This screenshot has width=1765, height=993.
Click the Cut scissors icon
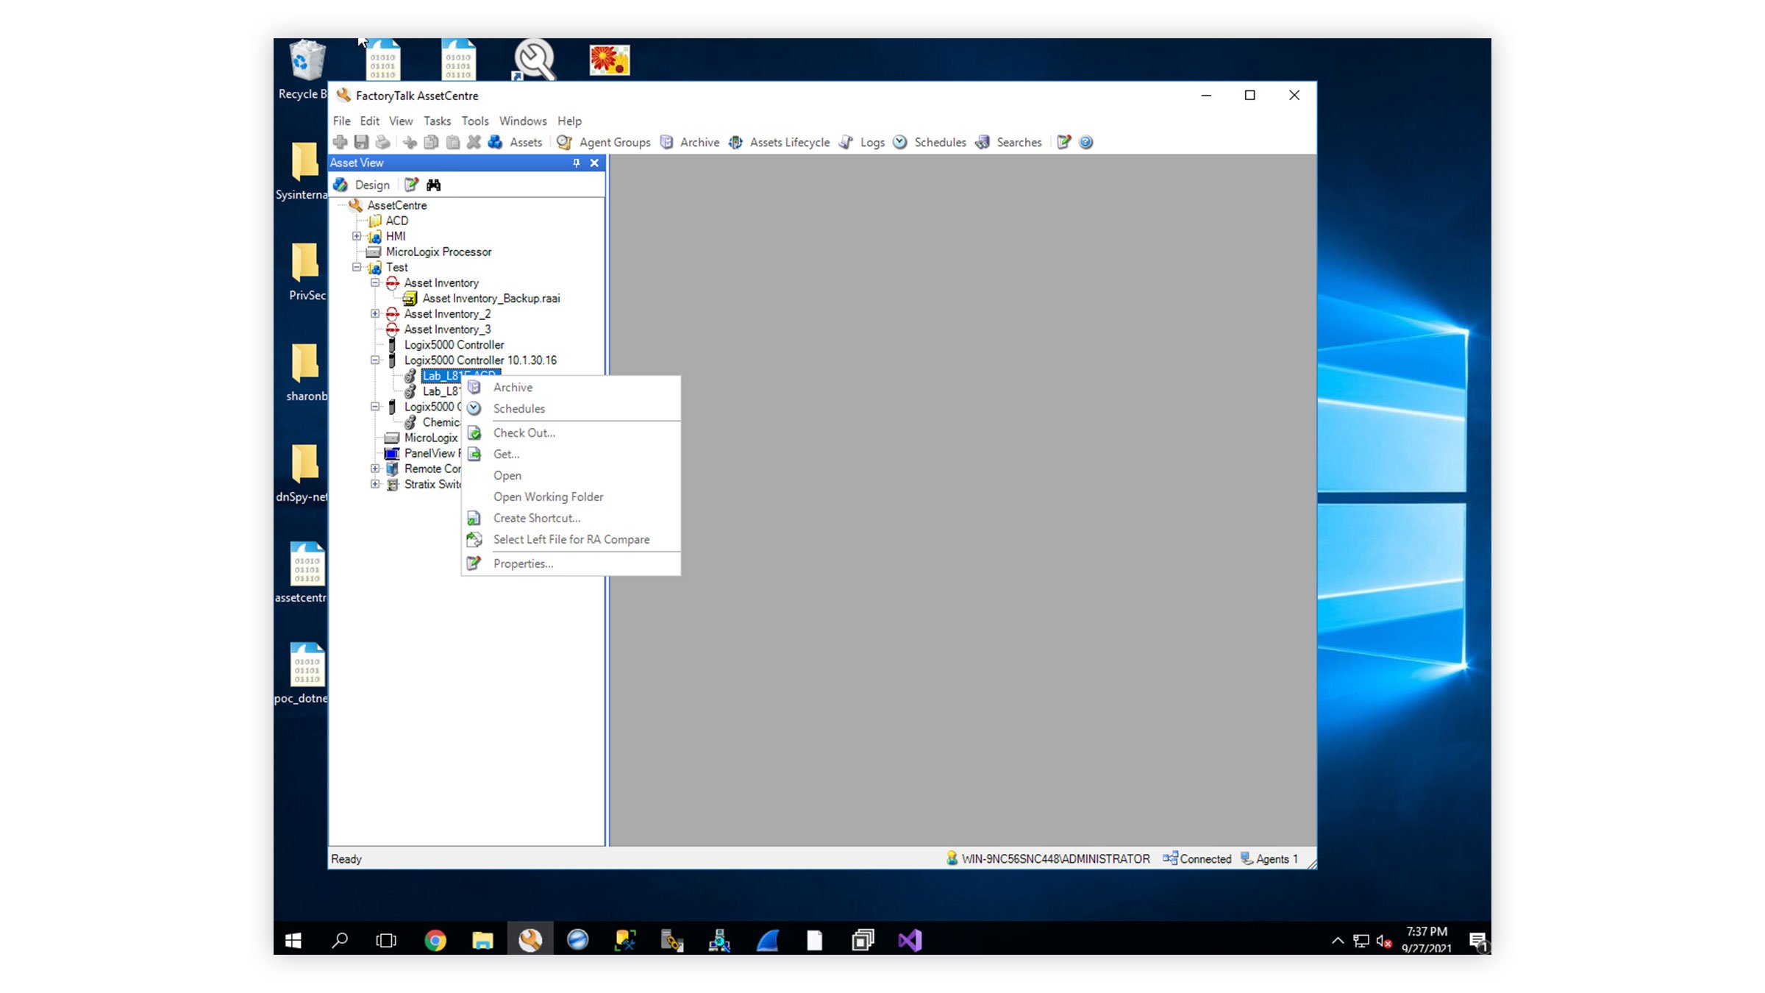pos(410,142)
